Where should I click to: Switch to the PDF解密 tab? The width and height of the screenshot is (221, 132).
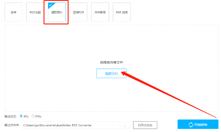point(100,12)
